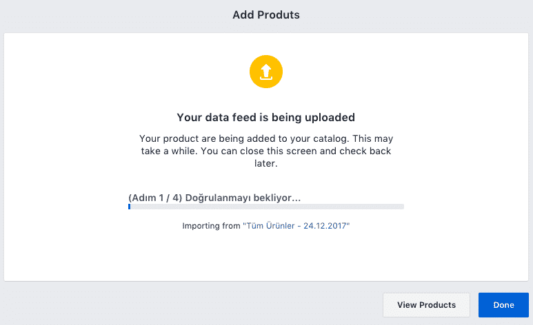The height and width of the screenshot is (325, 533).
Task: Click the View Products button
Action: (426, 305)
